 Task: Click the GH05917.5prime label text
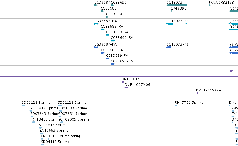[44, 108]
